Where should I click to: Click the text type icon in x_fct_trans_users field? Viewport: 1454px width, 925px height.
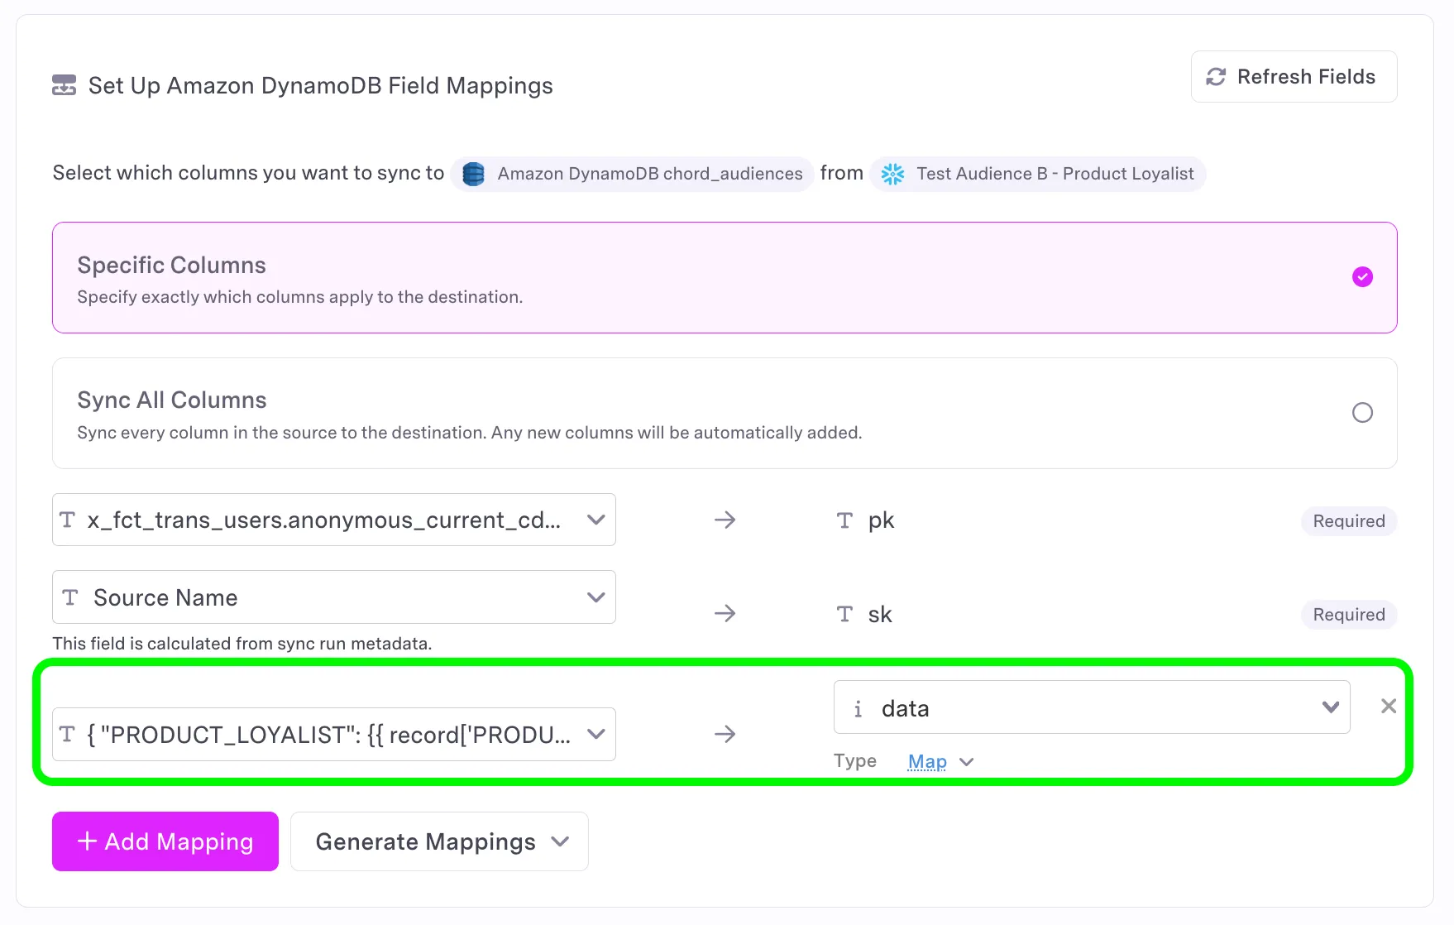(x=68, y=520)
